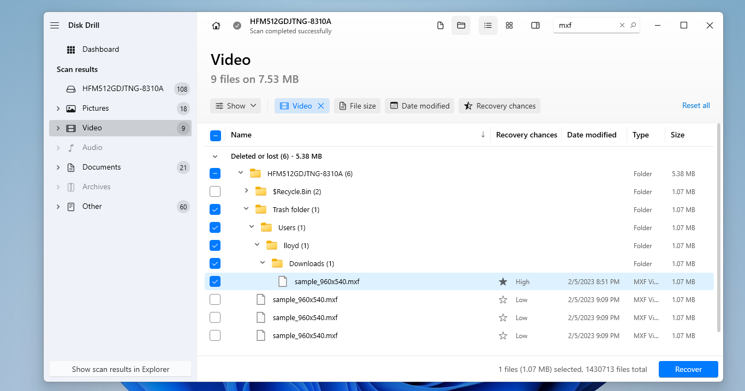Uncheck the lloyd folder checkbox
This screenshot has width=745, height=391.
215,245
